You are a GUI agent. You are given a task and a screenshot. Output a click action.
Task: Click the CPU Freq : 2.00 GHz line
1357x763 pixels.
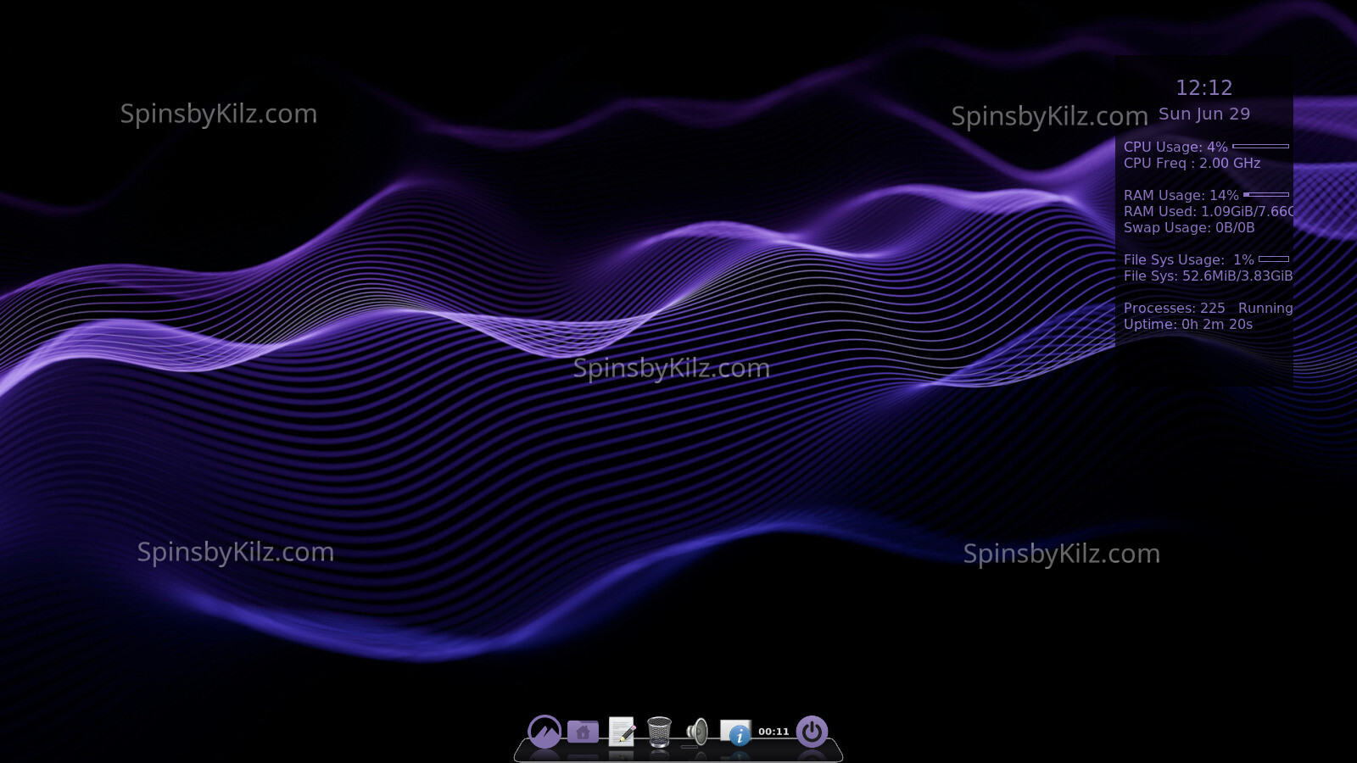(x=1192, y=163)
